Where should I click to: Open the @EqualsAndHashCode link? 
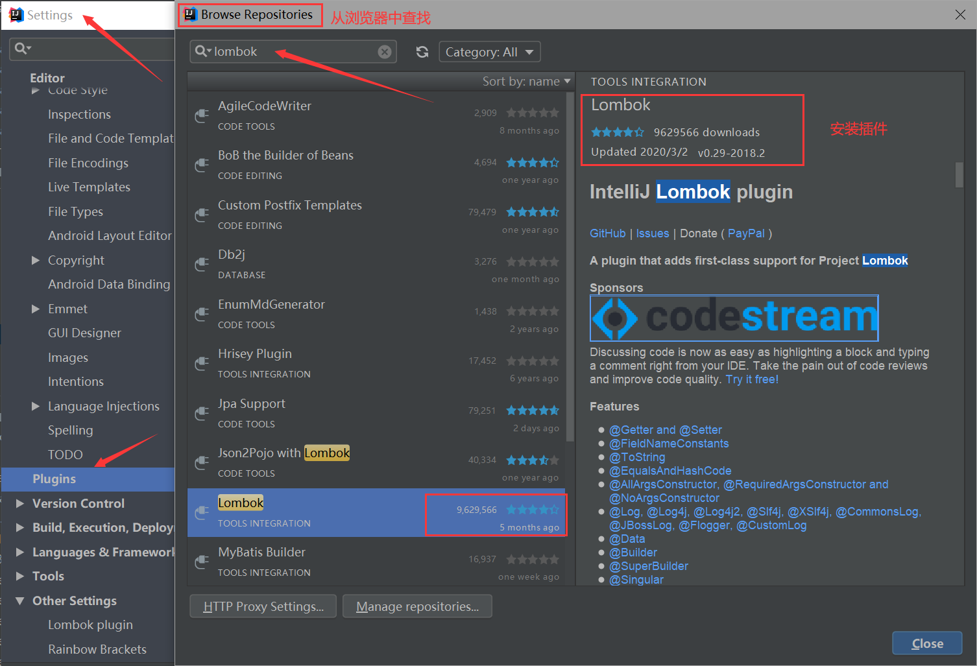670,471
